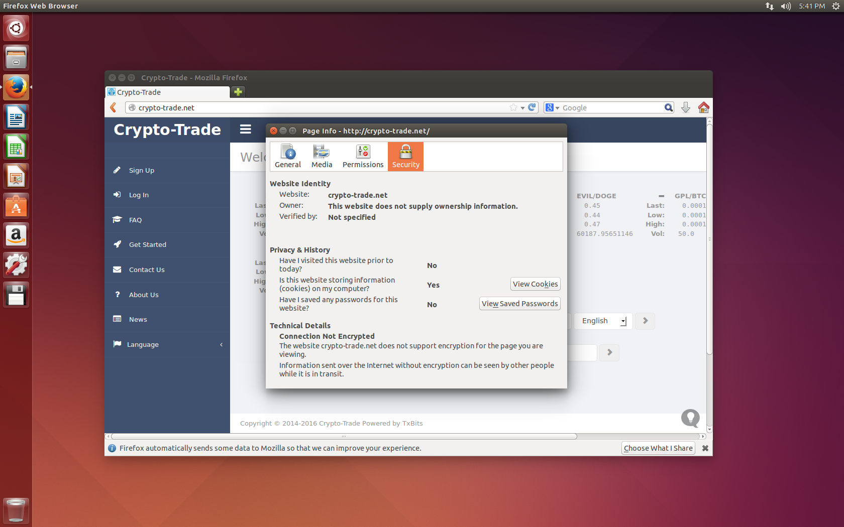Open the Permissions tab
This screenshot has width=844, height=527.
363,157
